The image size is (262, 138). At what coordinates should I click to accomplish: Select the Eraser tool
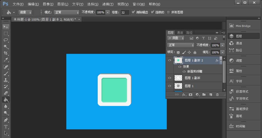[6, 93]
